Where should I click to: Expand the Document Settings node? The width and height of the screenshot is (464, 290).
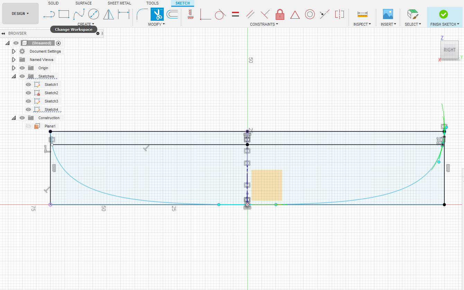pos(14,51)
